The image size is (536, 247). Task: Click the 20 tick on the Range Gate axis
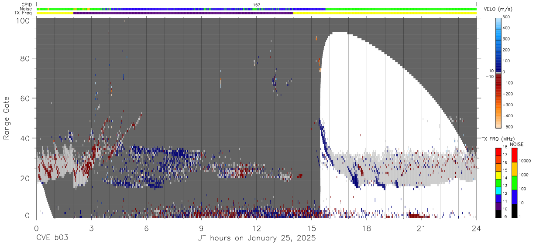25,178
